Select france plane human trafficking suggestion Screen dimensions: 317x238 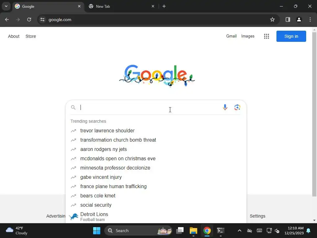pos(156,187)
